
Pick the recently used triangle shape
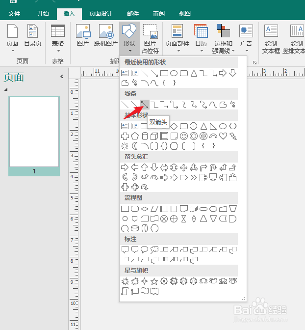[194, 73]
